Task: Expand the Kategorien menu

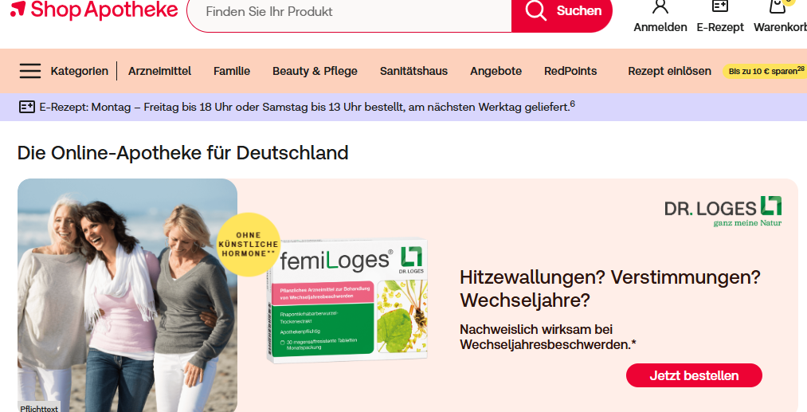Action: coord(79,71)
